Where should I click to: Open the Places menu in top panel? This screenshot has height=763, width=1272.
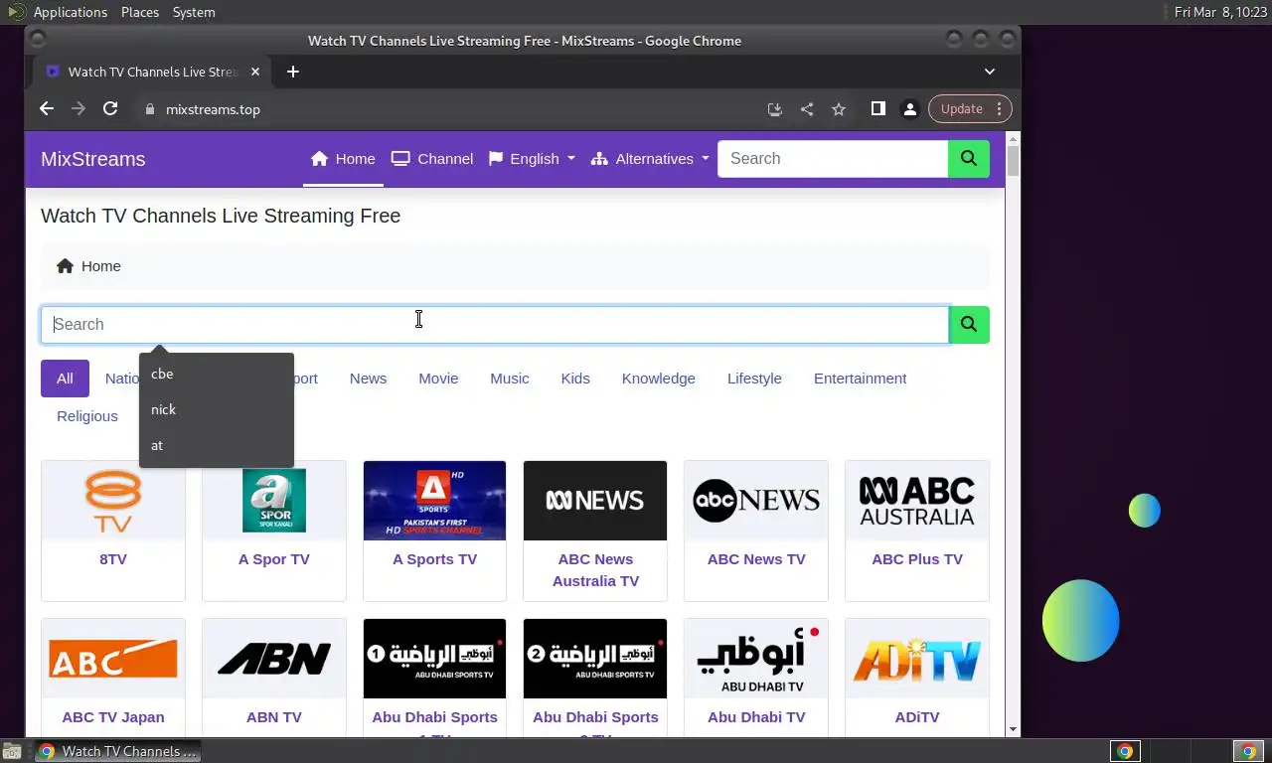click(140, 12)
